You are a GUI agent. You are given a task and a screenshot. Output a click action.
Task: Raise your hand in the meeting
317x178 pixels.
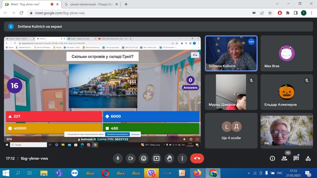pos(169,158)
